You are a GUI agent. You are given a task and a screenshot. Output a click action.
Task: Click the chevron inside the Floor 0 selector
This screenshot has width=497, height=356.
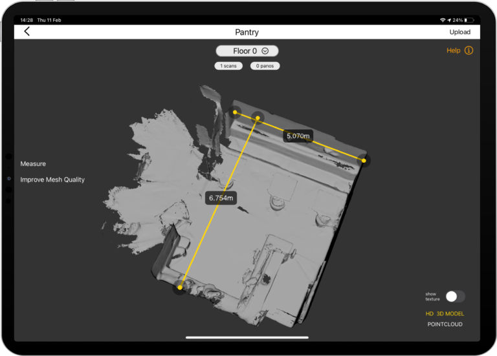pyautogui.click(x=265, y=51)
